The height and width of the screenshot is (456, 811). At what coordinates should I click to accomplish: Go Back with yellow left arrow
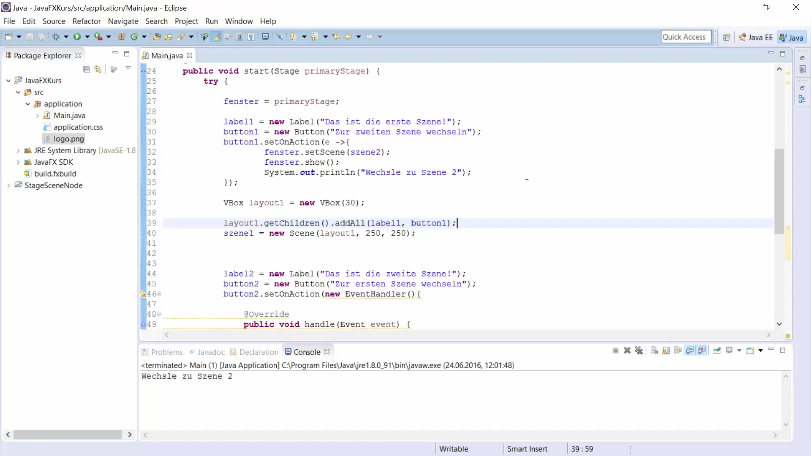[x=348, y=37]
